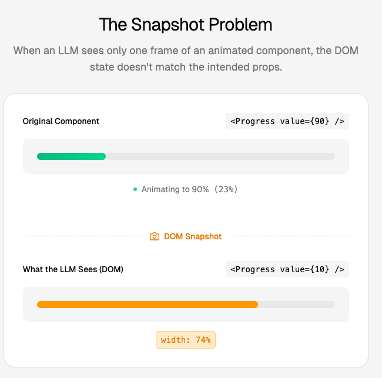The height and width of the screenshot is (378, 382).
Task: Click the orange "width: 74%" badge
Action: pyautogui.click(x=186, y=340)
